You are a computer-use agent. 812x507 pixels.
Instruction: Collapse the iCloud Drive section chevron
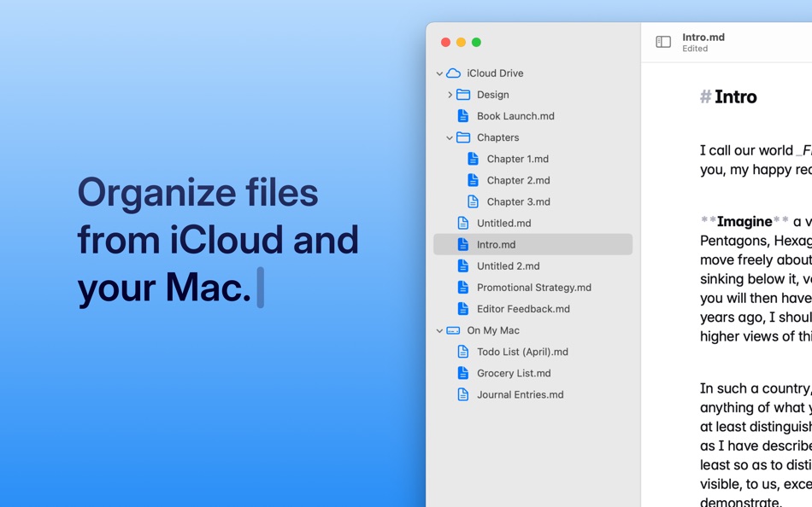tap(439, 73)
